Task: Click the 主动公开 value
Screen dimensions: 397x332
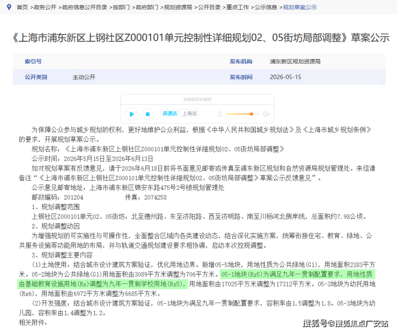Action: pyautogui.click(x=84, y=77)
